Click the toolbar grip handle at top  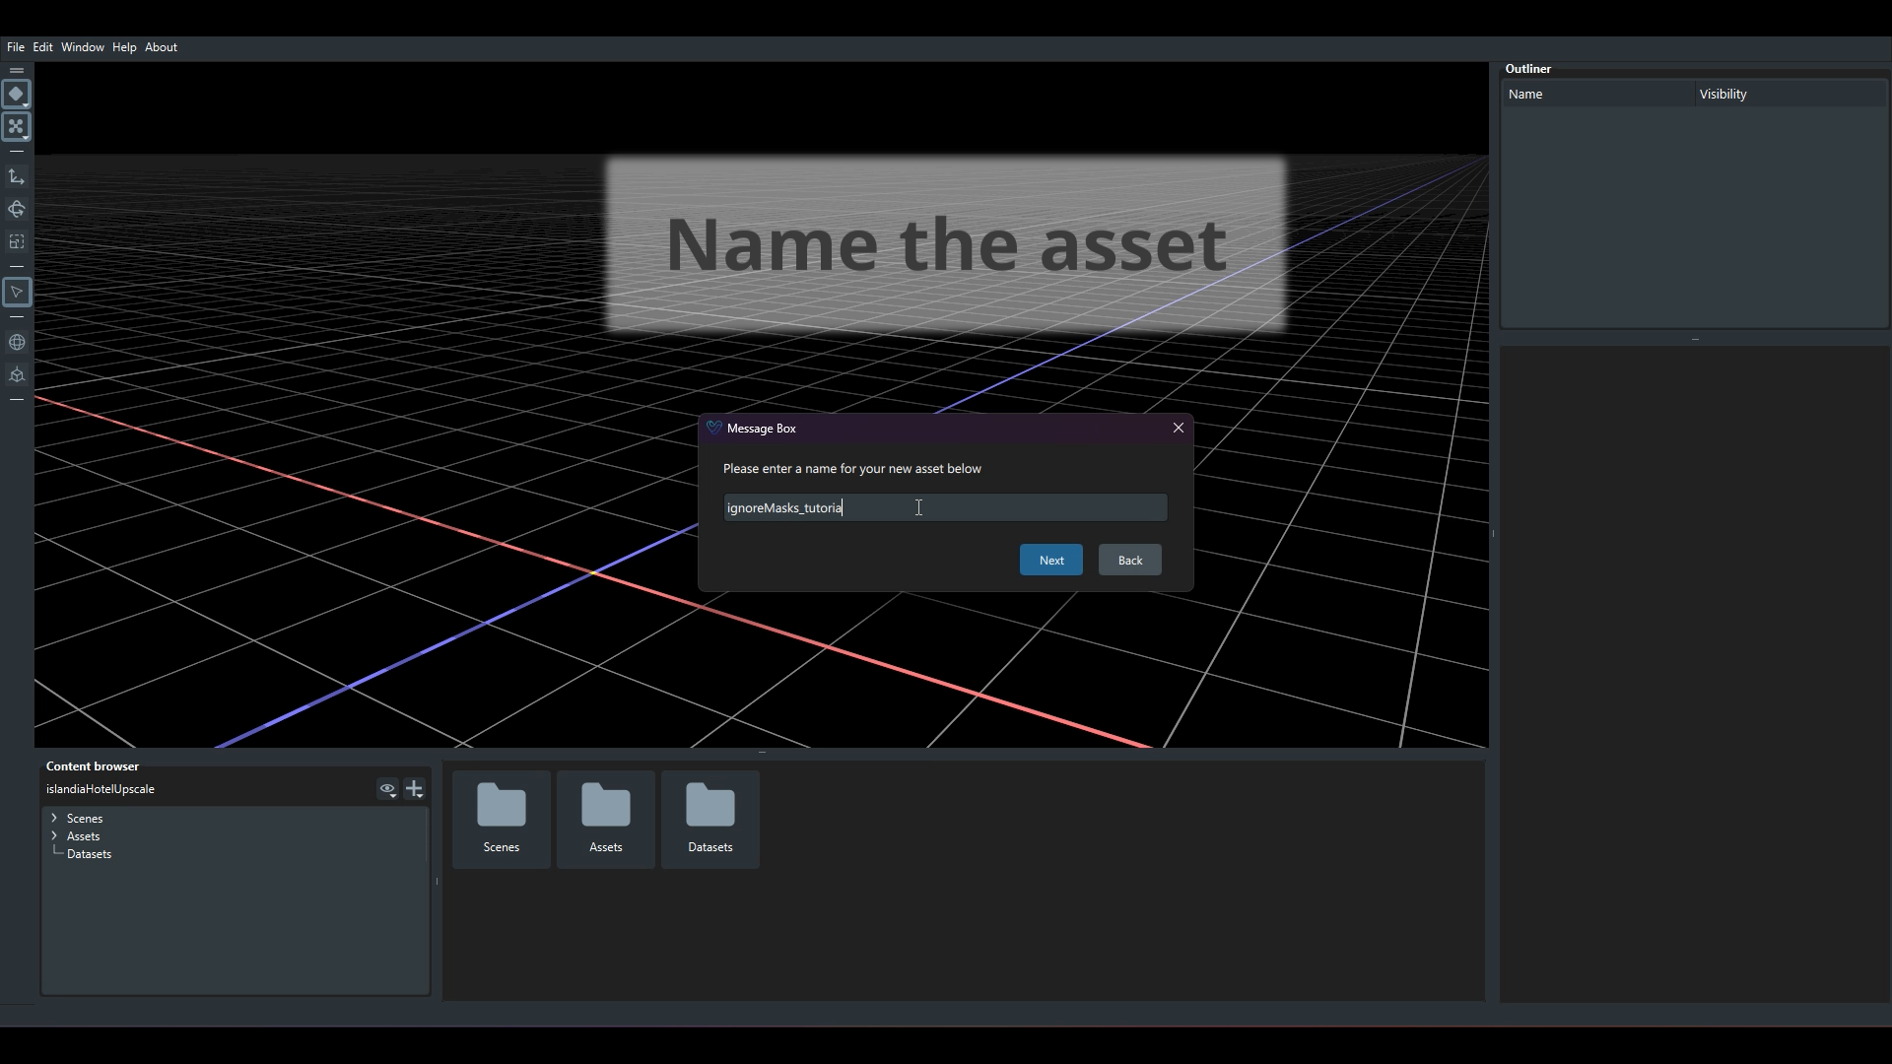click(x=17, y=71)
